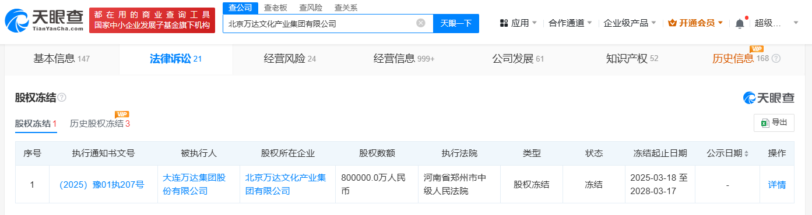
Task: Select the 查老板 search tab
Action: pos(275,8)
